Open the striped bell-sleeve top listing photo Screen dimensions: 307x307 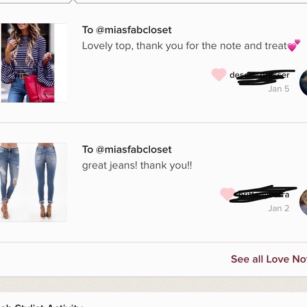tap(33, 63)
